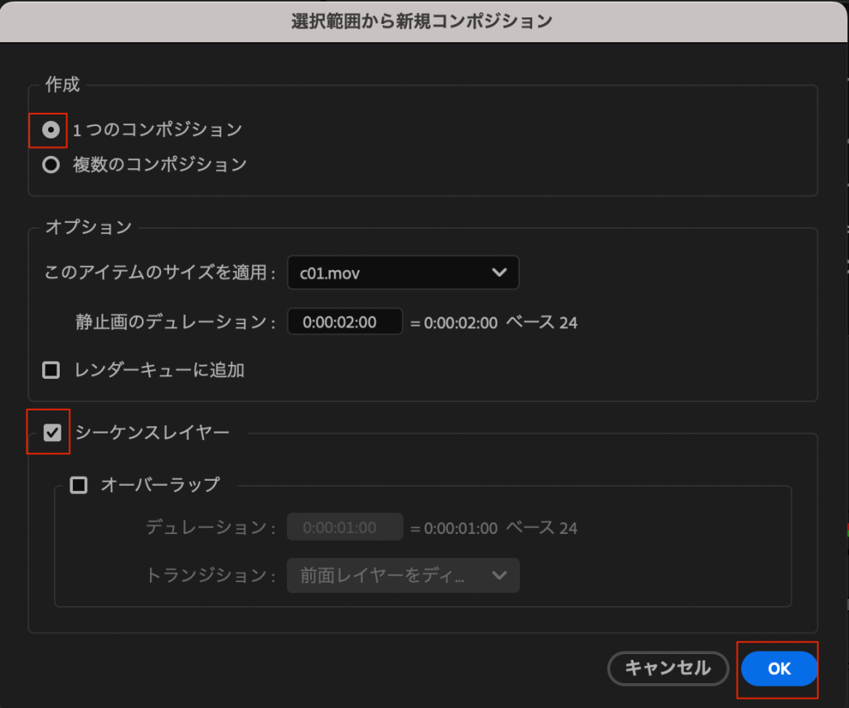This screenshot has width=849, height=708.
Task: Click the オプション section heading
Action: 88,228
